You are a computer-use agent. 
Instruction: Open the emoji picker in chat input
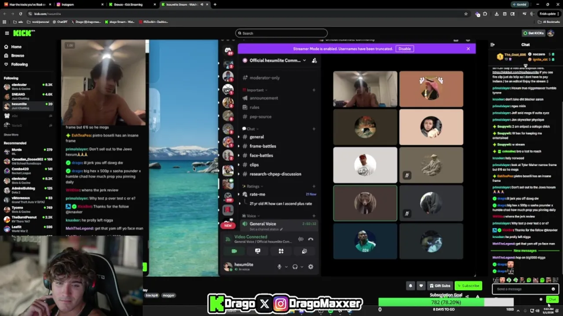pos(553,289)
